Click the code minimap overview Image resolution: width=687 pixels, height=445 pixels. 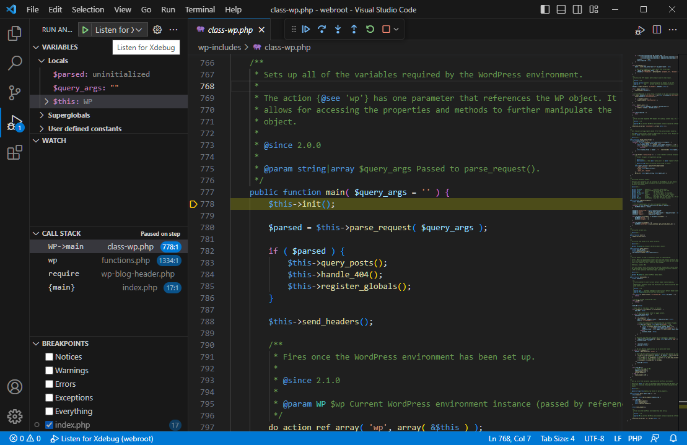click(x=655, y=238)
